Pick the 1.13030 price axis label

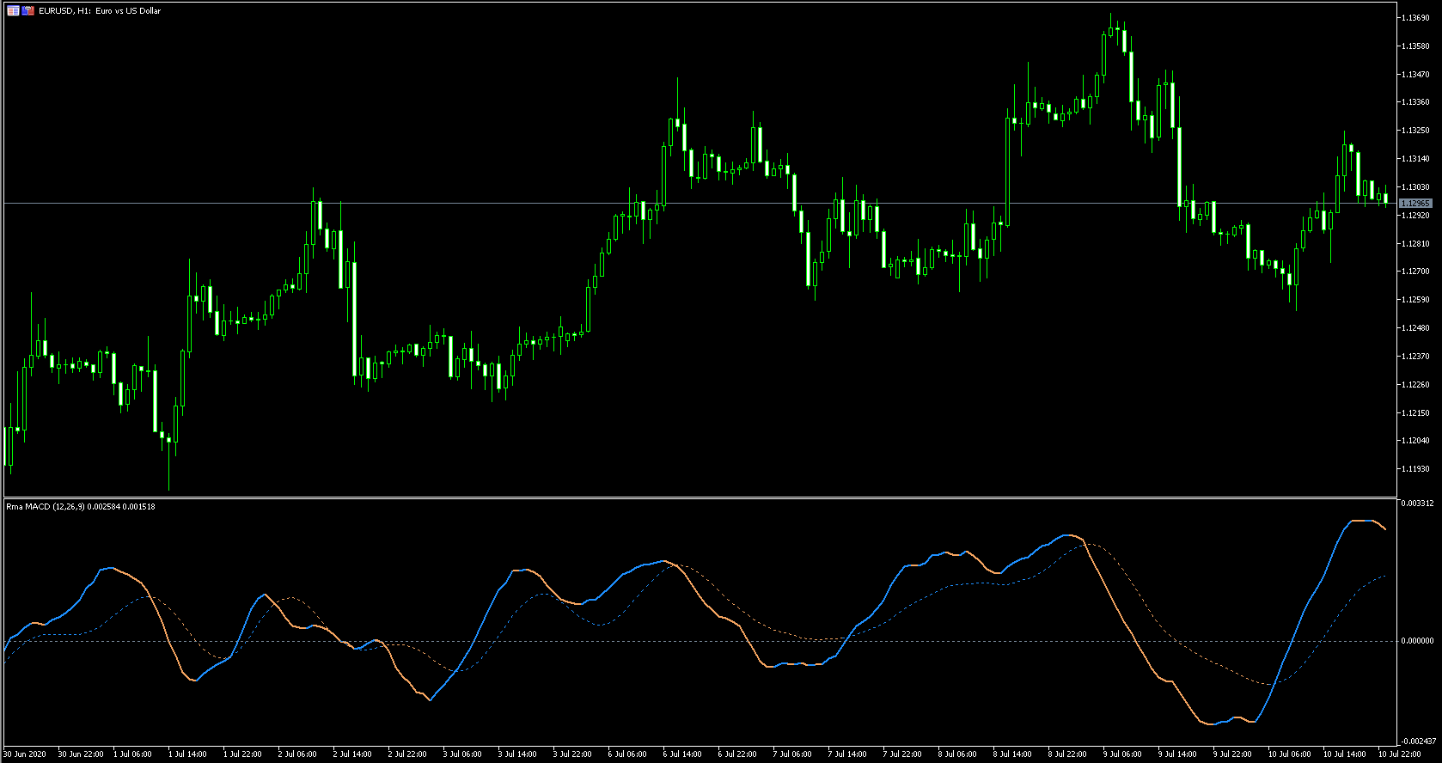pos(1415,187)
